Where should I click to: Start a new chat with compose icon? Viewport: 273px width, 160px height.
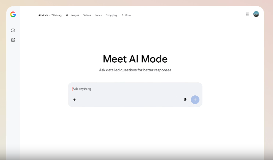[x=13, y=40]
